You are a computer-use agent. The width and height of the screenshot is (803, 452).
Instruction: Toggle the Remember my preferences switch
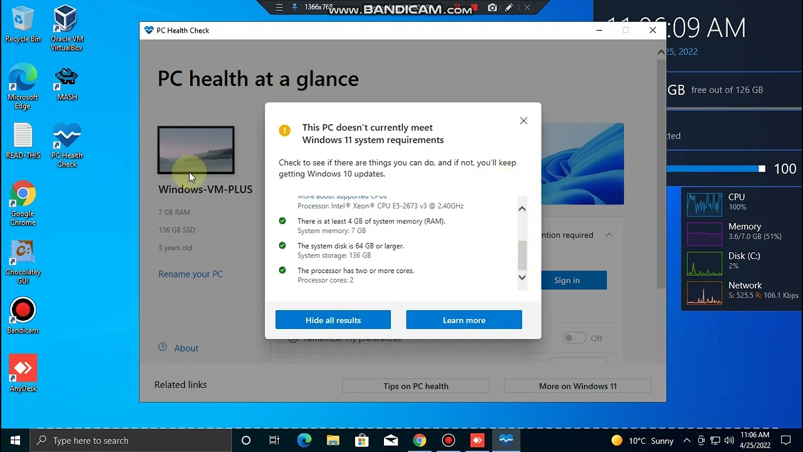[x=574, y=338]
